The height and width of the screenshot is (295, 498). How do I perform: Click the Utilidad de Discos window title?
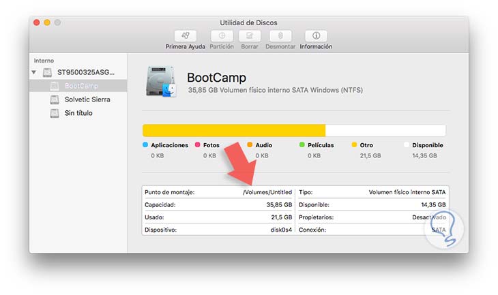tap(249, 22)
